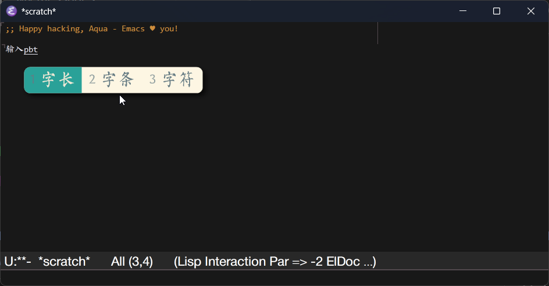Select first candidate 字长
549x286 pixels.
(x=53, y=80)
